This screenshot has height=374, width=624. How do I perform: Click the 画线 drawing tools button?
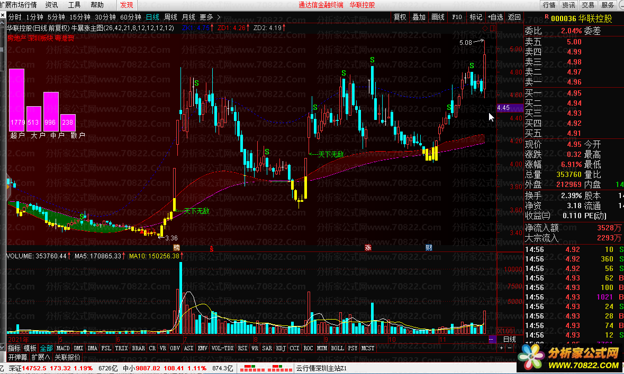click(x=438, y=17)
